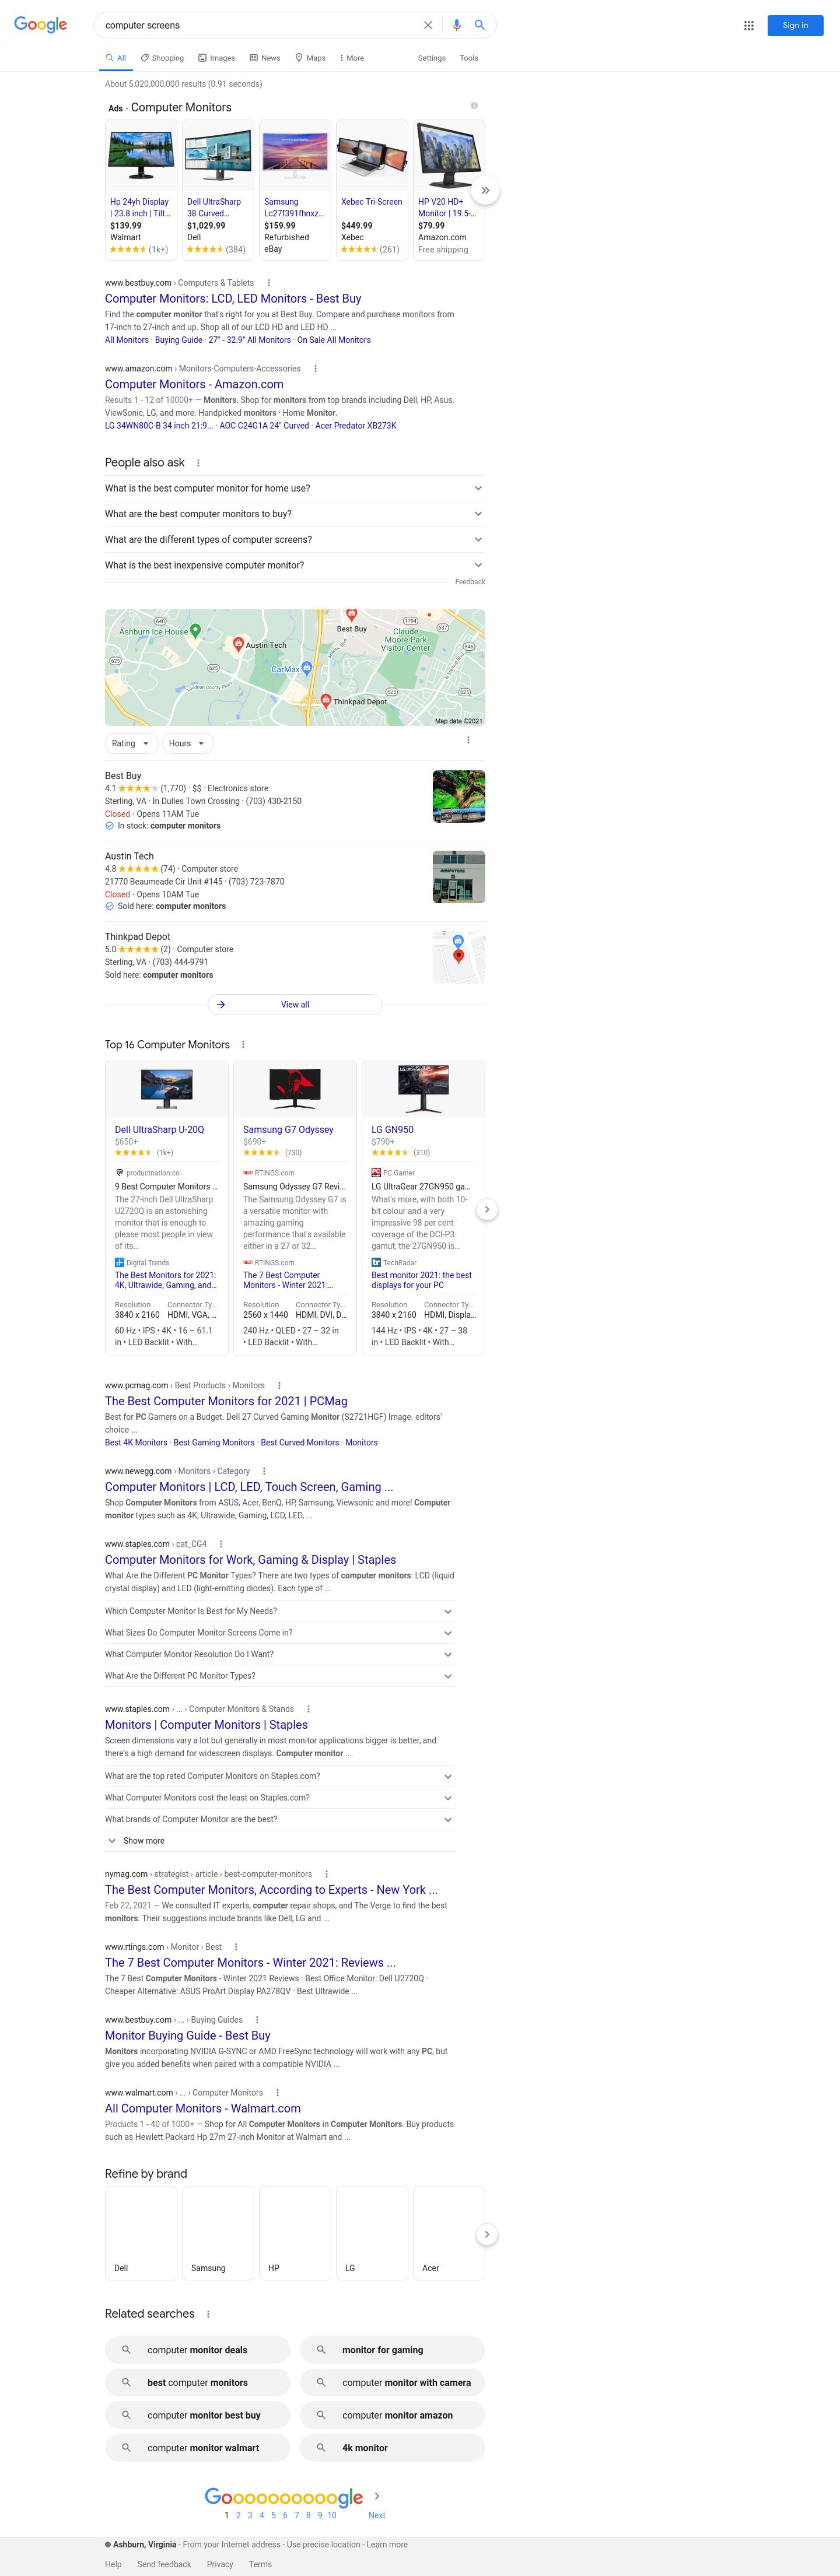
Task: Open the Dell UltraSharp 38 Curved ad
Action: pyautogui.click(x=218, y=190)
